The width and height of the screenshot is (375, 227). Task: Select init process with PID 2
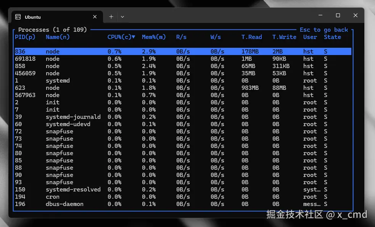click(x=183, y=102)
